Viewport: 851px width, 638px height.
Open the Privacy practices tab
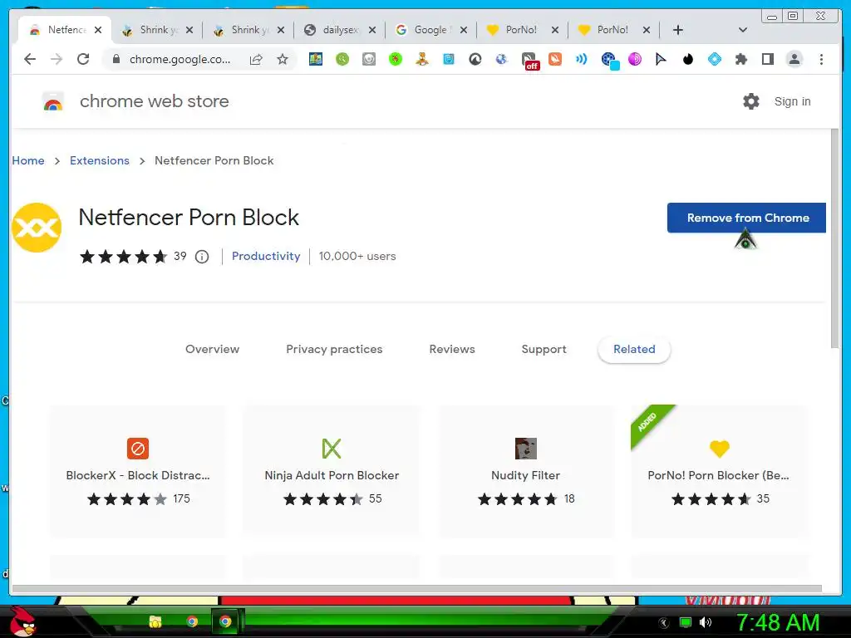(334, 349)
